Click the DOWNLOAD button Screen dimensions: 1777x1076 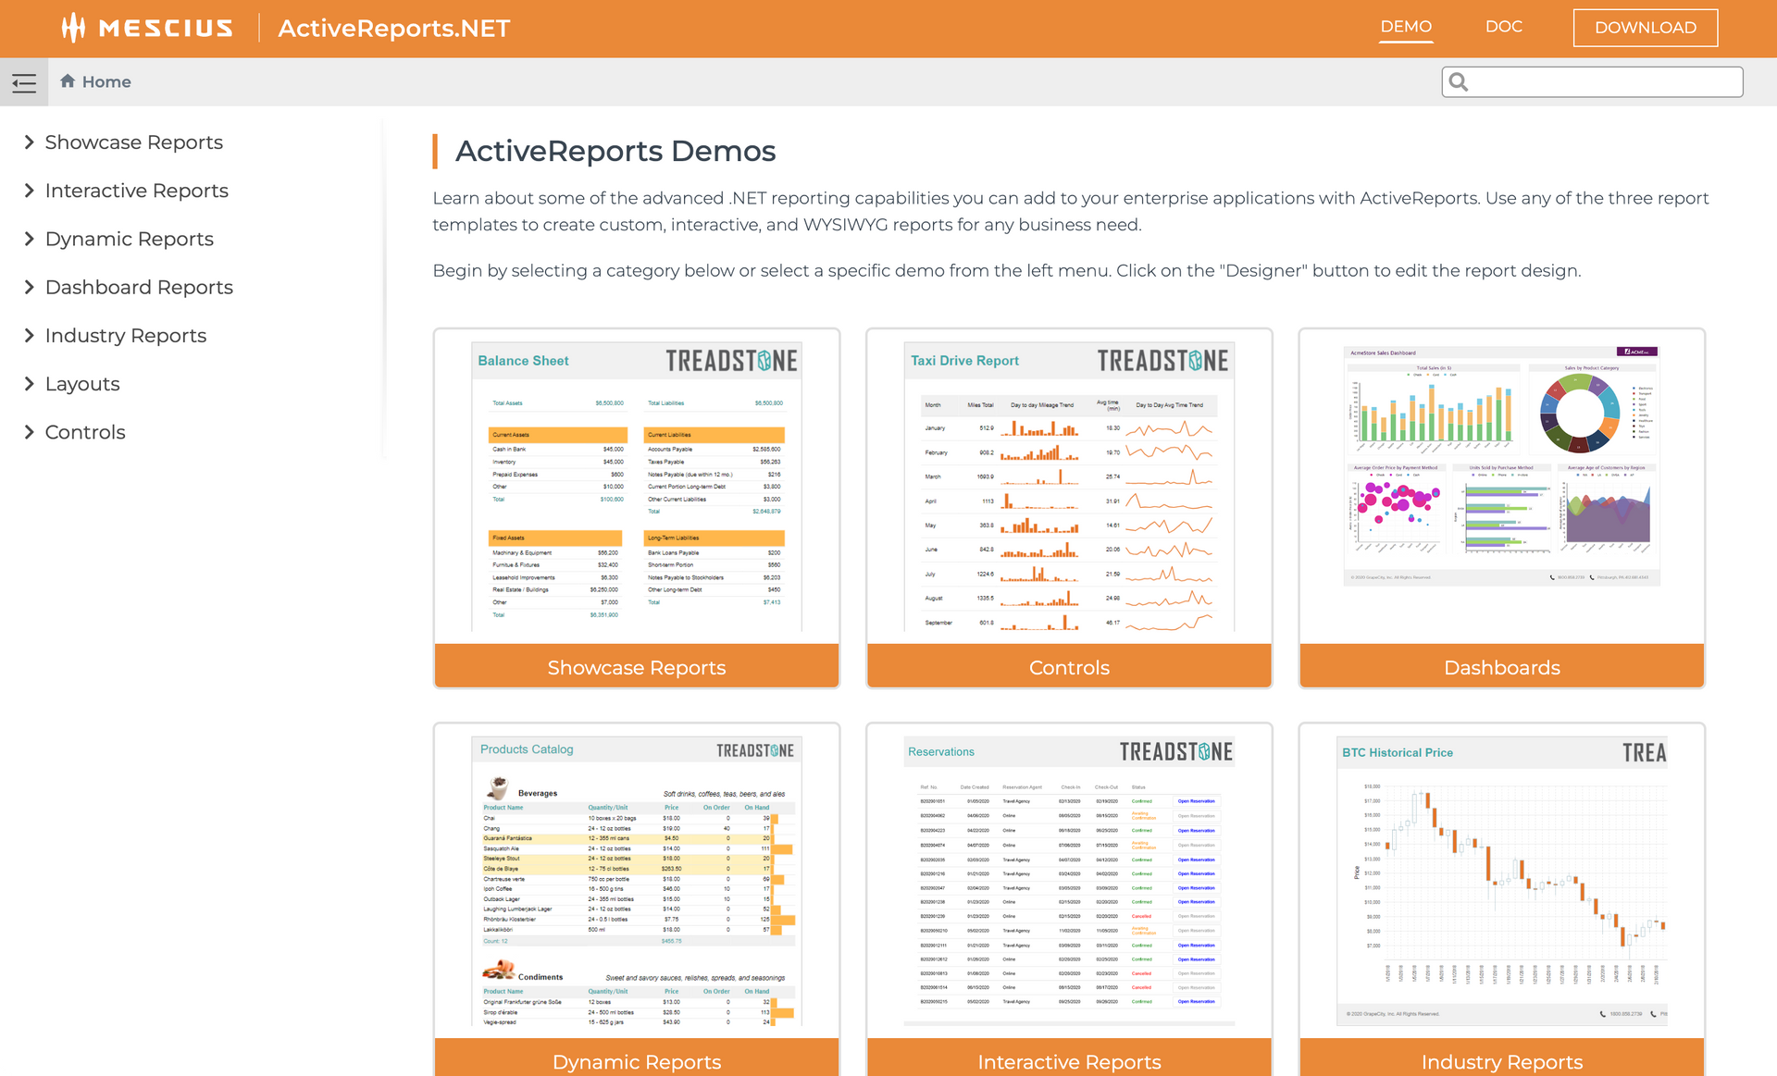[1646, 28]
